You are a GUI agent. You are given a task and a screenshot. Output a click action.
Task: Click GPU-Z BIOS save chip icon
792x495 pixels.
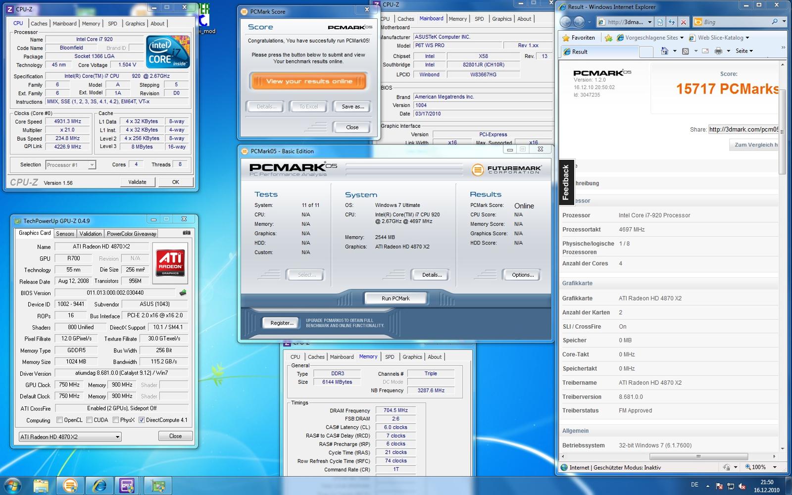point(183,293)
